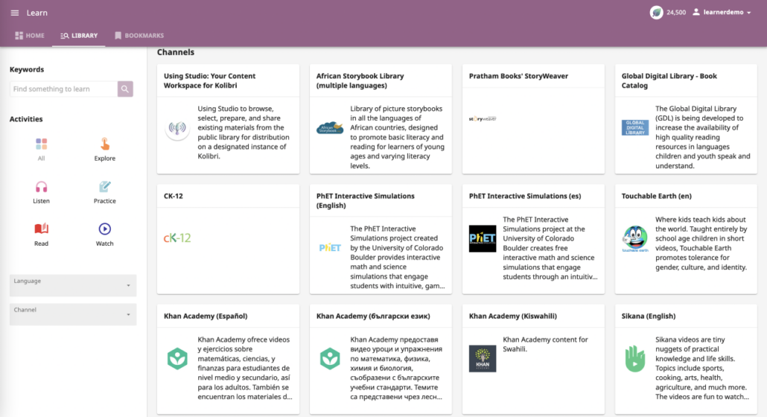Open Khan Academy (Kiswahili) title
The height and width of the screenshot is (417, 767).
click(x=512, y=316)
